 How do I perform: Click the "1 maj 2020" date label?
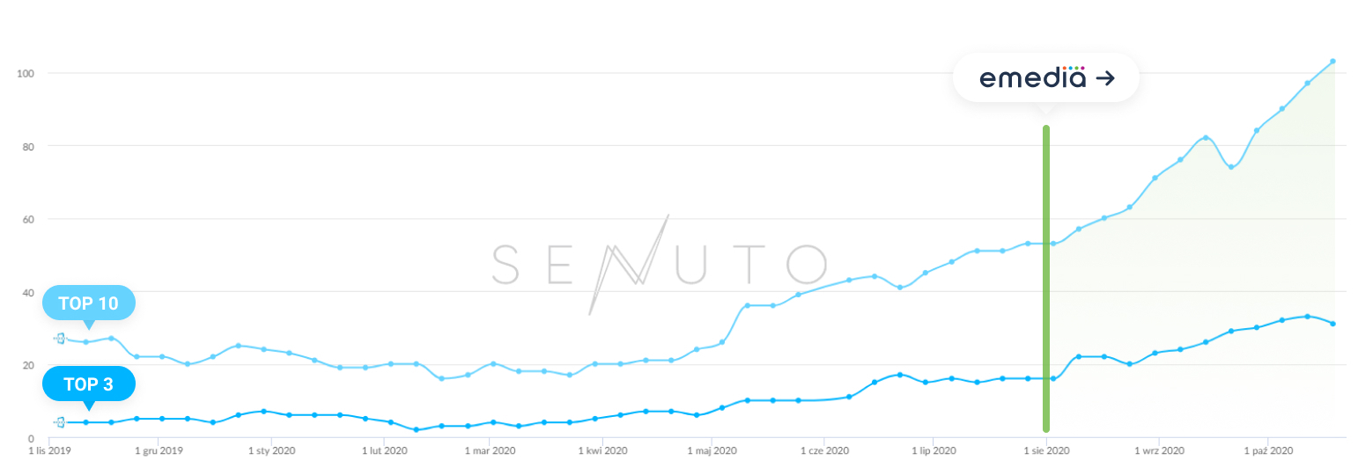click(710, 451)
